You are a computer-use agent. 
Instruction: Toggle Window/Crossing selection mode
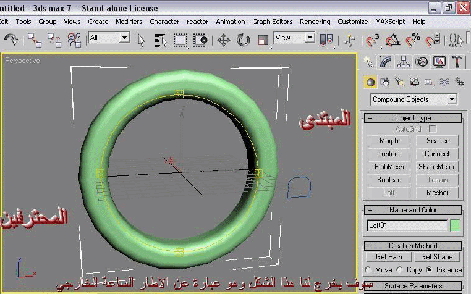200,40
